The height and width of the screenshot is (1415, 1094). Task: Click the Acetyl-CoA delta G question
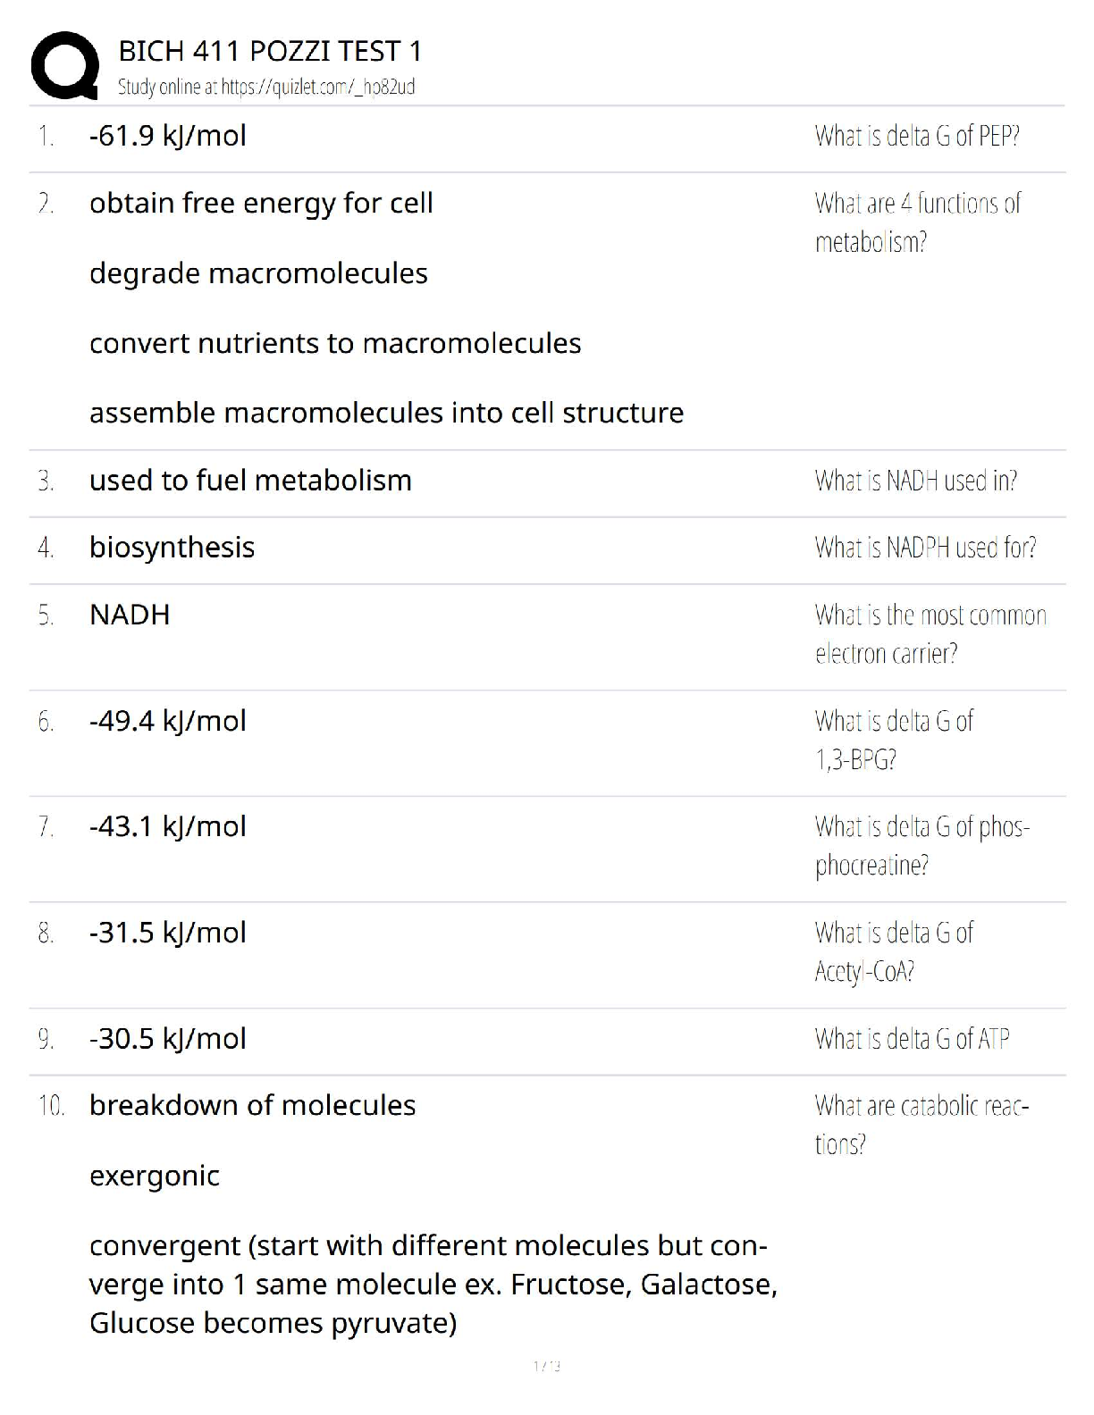point(894,951)
